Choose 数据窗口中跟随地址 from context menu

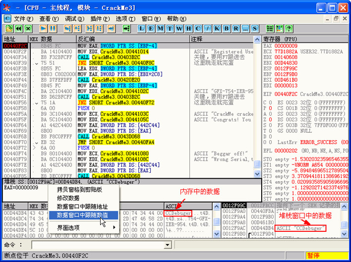(x=83, y=207)
